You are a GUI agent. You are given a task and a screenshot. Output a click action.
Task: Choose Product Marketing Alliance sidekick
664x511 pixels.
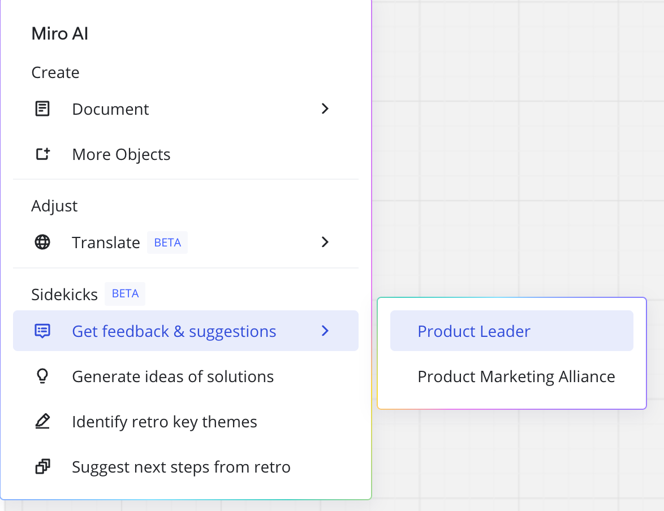[516, 376]
